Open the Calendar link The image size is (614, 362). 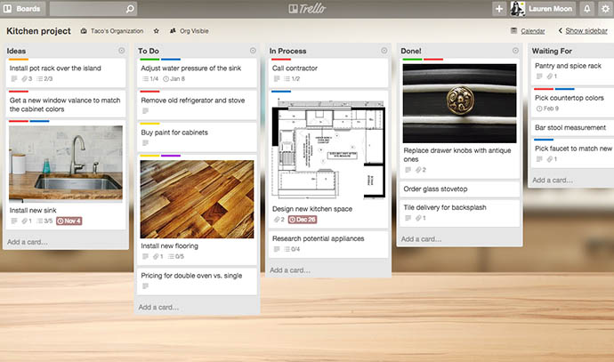528,31
